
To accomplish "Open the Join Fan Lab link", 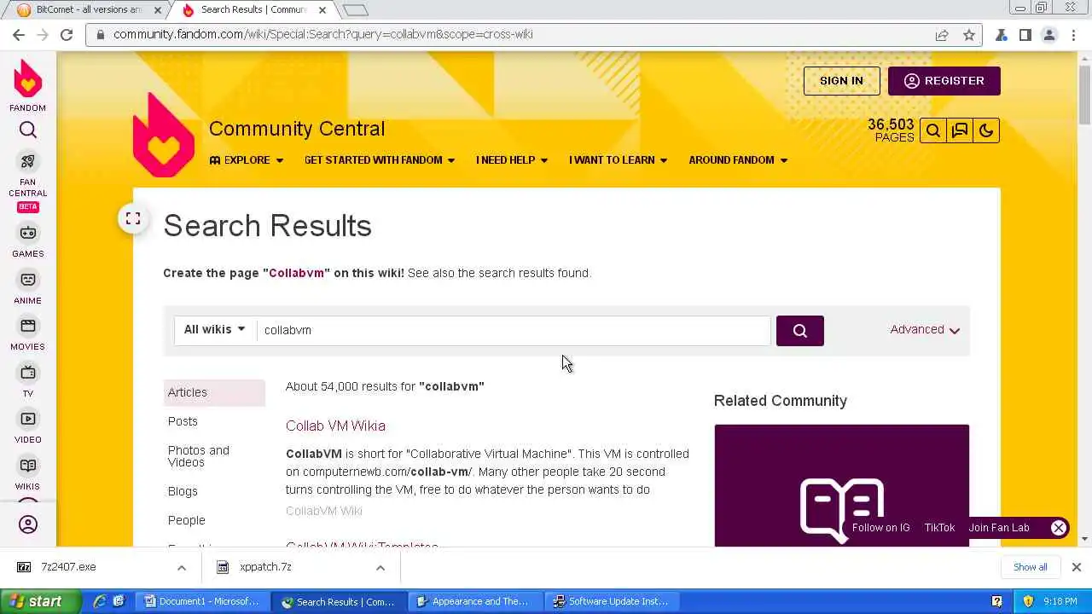I will pos(999,528).
